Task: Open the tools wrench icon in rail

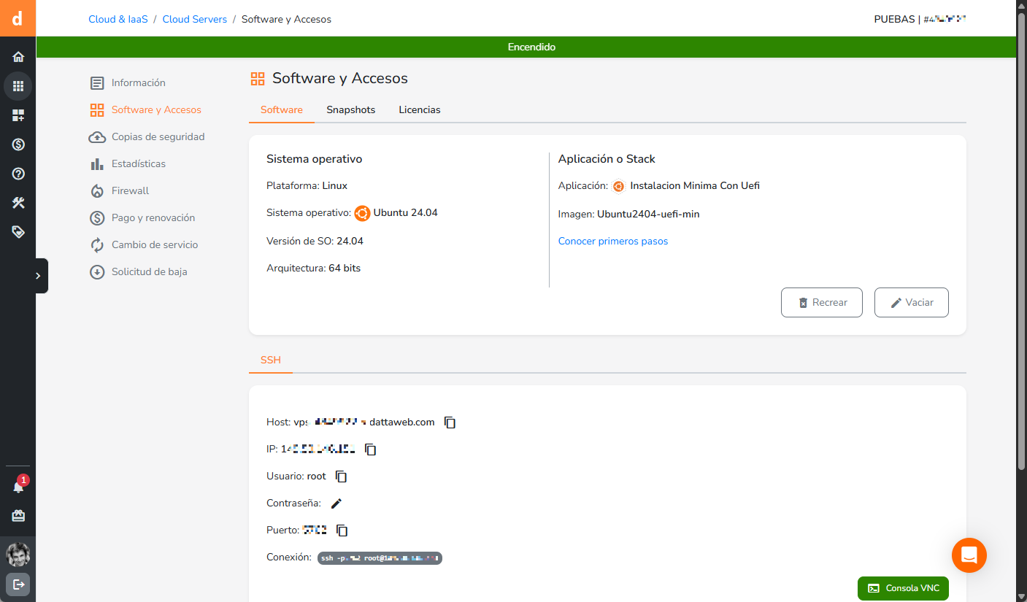Action: (18, 203)
